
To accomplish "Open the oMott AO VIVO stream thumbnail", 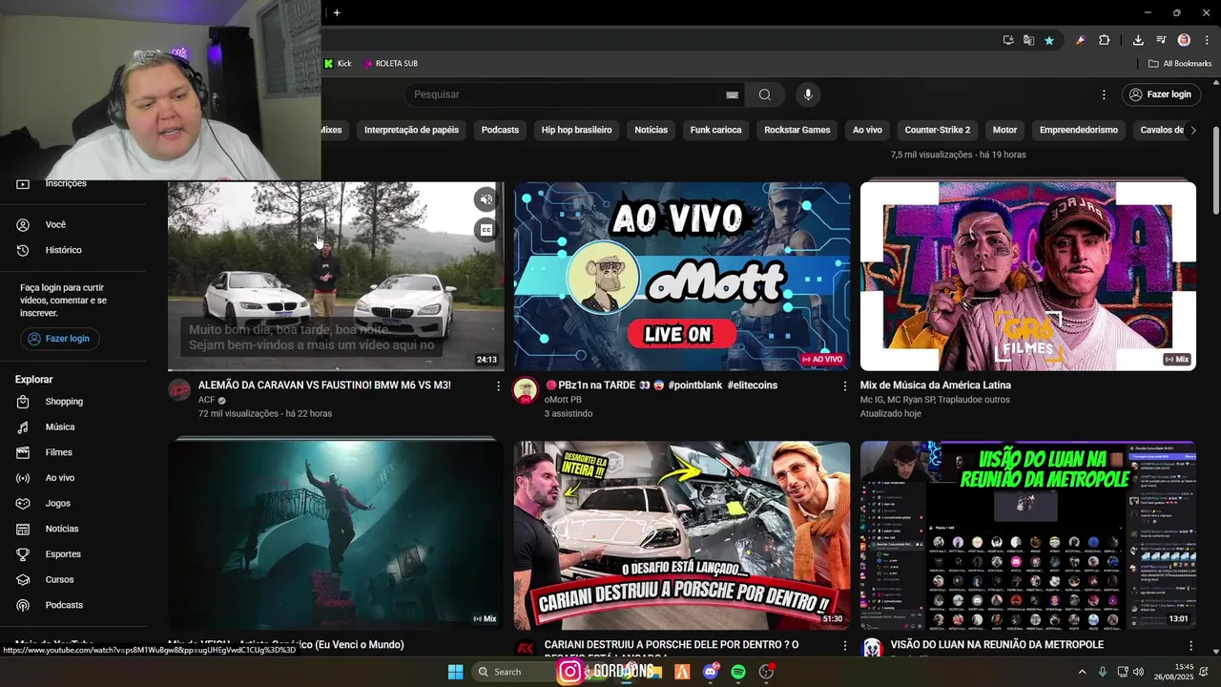I will [682, 276].
